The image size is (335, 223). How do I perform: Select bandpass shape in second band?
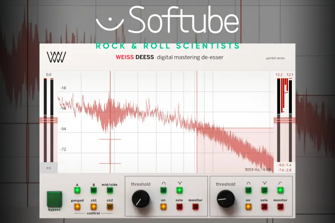tap(248, 190)
